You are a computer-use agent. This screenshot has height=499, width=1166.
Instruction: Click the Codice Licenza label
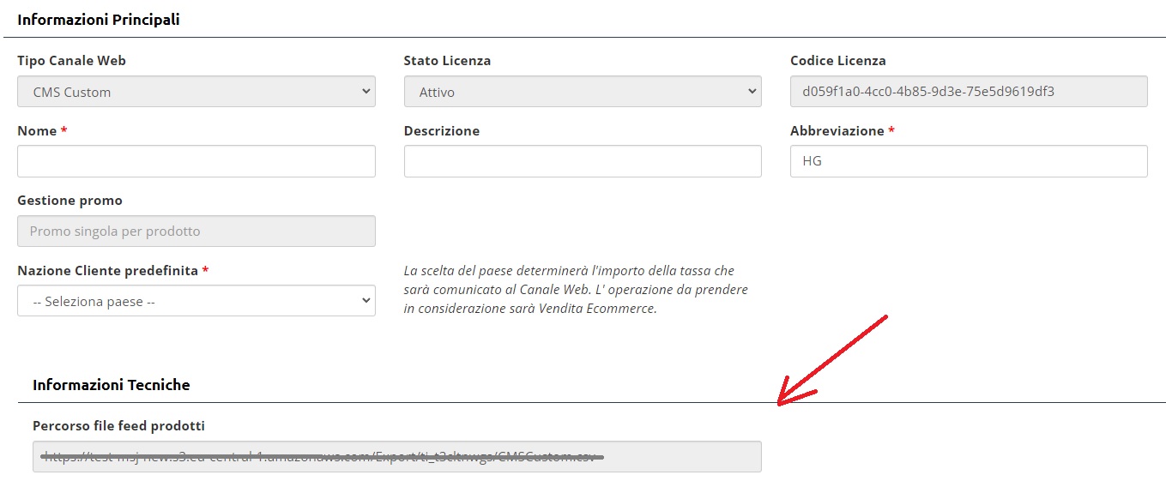[838, 61]
